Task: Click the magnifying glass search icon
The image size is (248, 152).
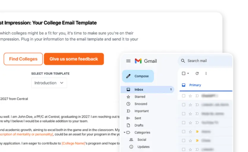Action: pyautogui.click(x=183, y=61)
